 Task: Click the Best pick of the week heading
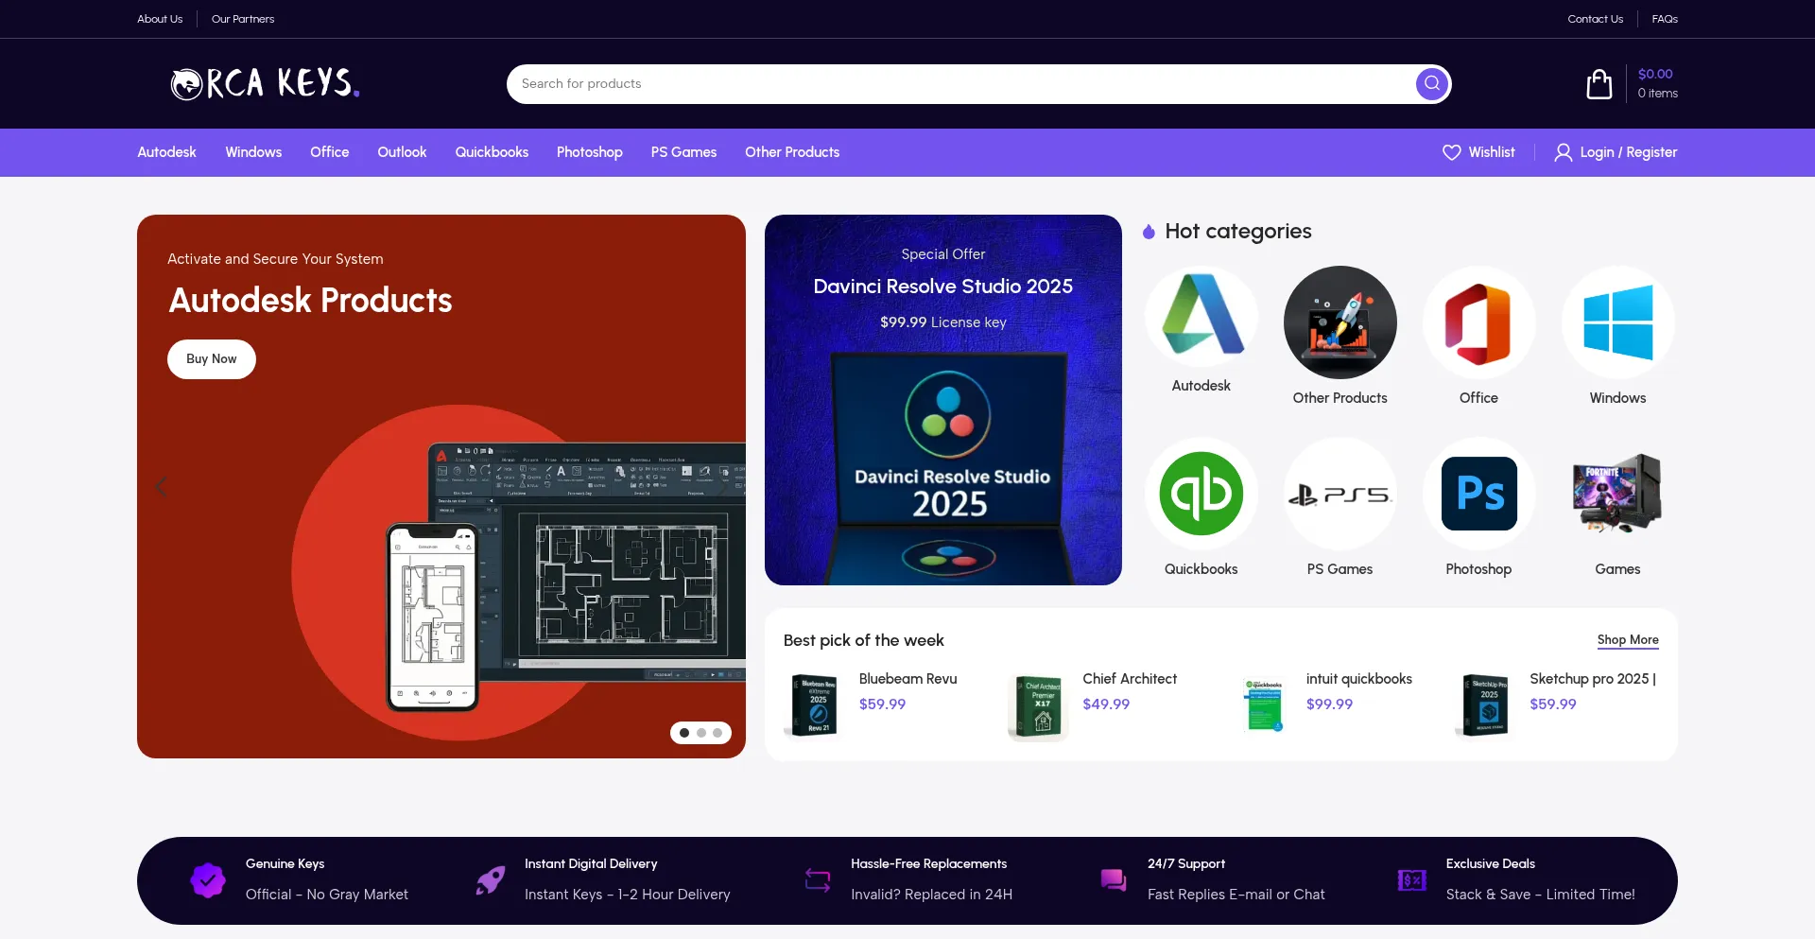click(864, 640)
